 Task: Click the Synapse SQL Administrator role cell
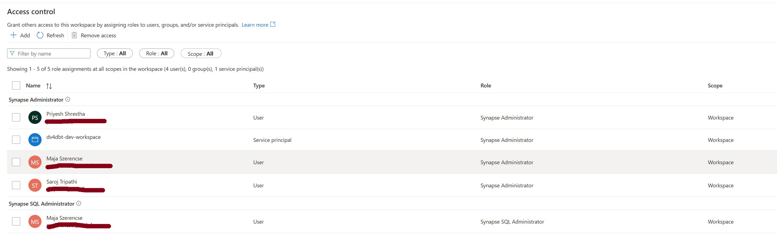[x=512, y=221]
